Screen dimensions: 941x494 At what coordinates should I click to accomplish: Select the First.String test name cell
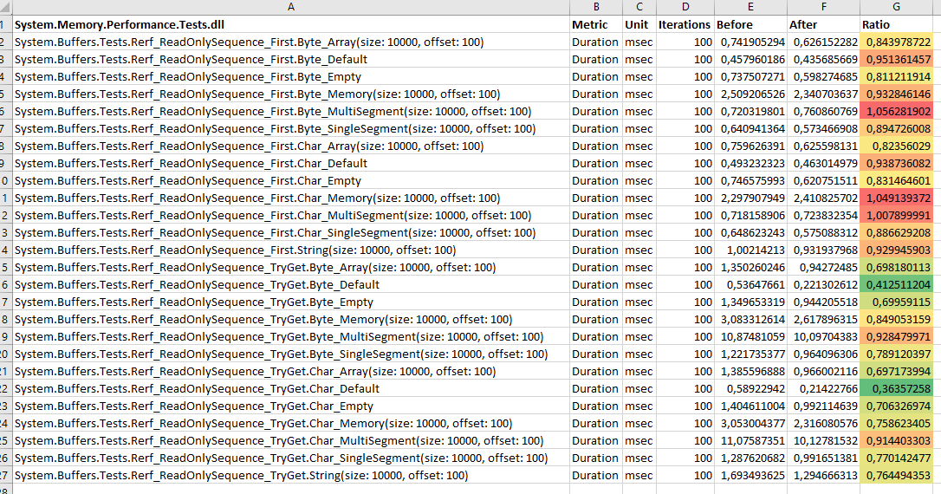tap(291, 250)
